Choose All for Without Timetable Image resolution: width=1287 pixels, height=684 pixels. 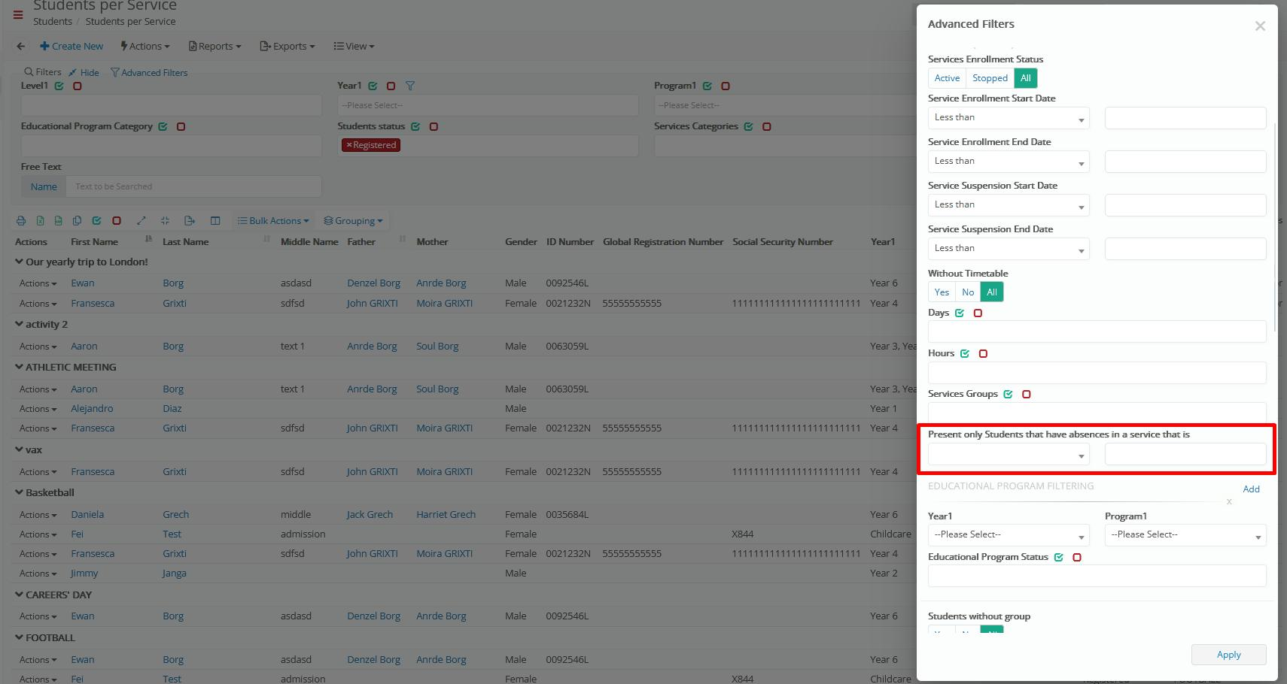[992, 292]
